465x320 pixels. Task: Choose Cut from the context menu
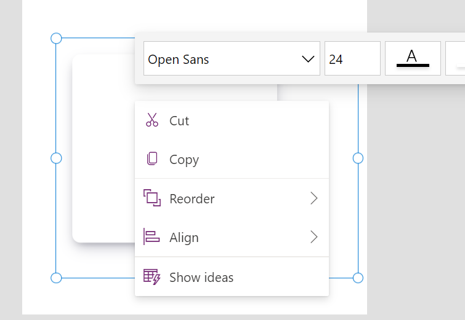pos(232,120)
